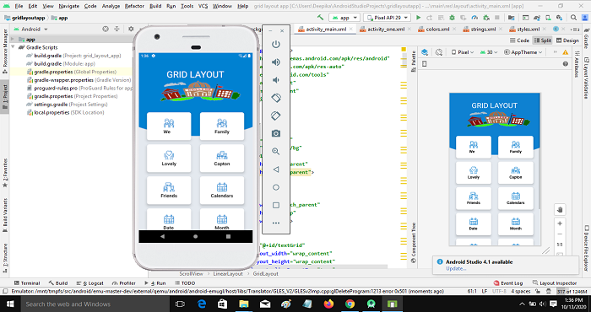Run the app with the green play button
The image size is (591, 312).
(419, 18)
